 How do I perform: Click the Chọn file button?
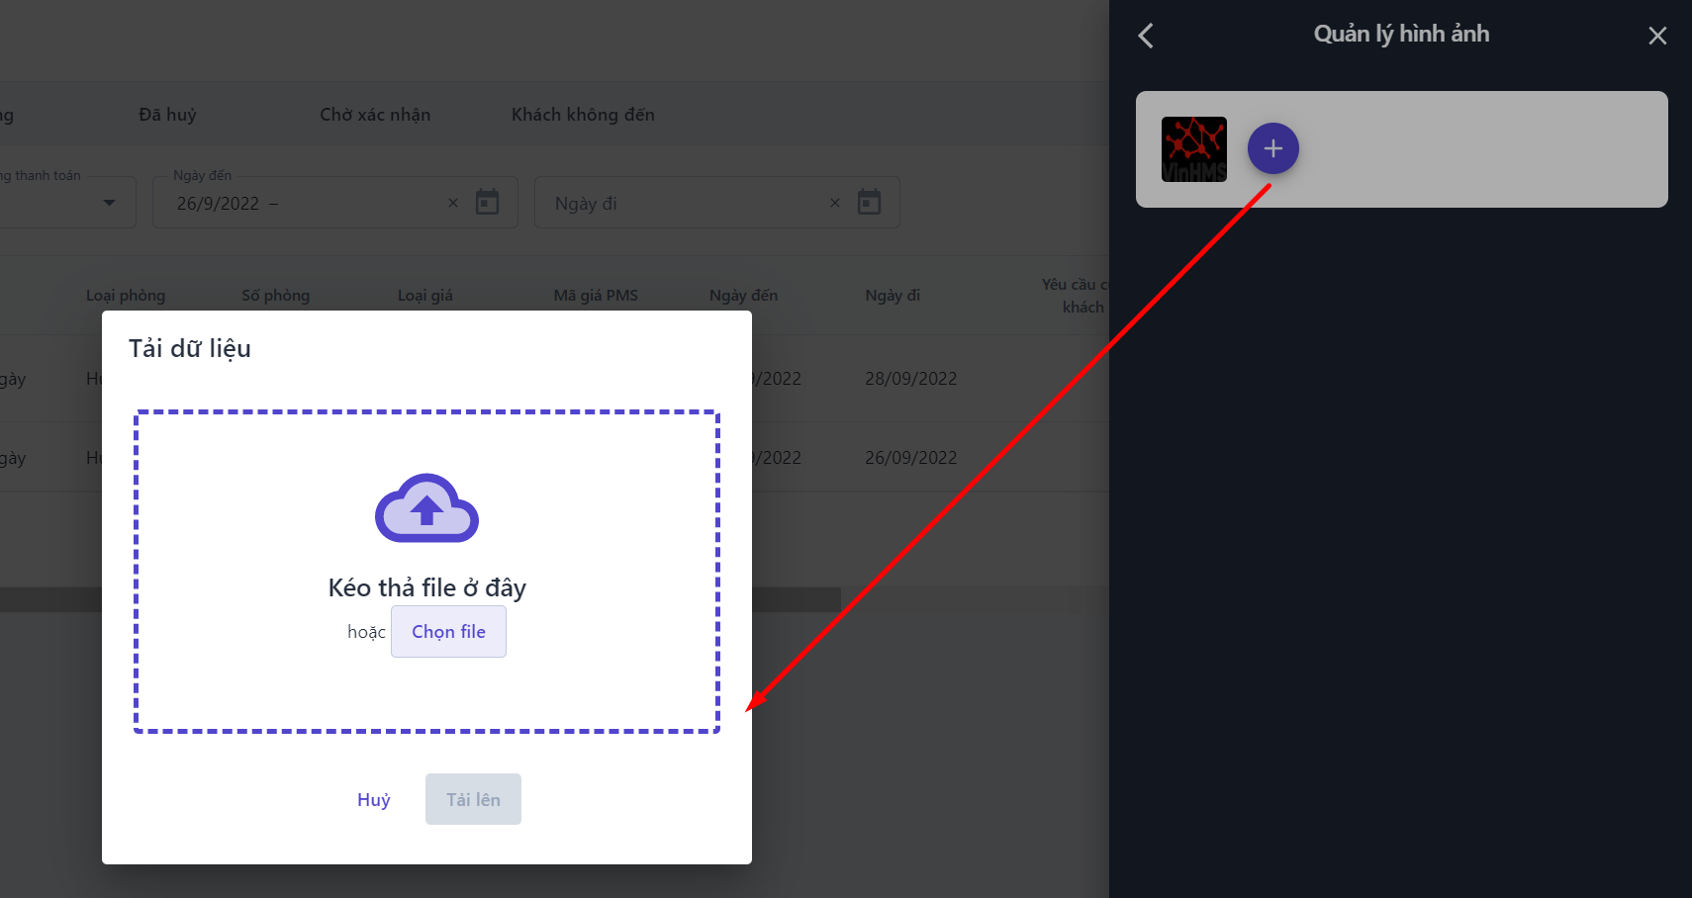(x=448, y=631)
